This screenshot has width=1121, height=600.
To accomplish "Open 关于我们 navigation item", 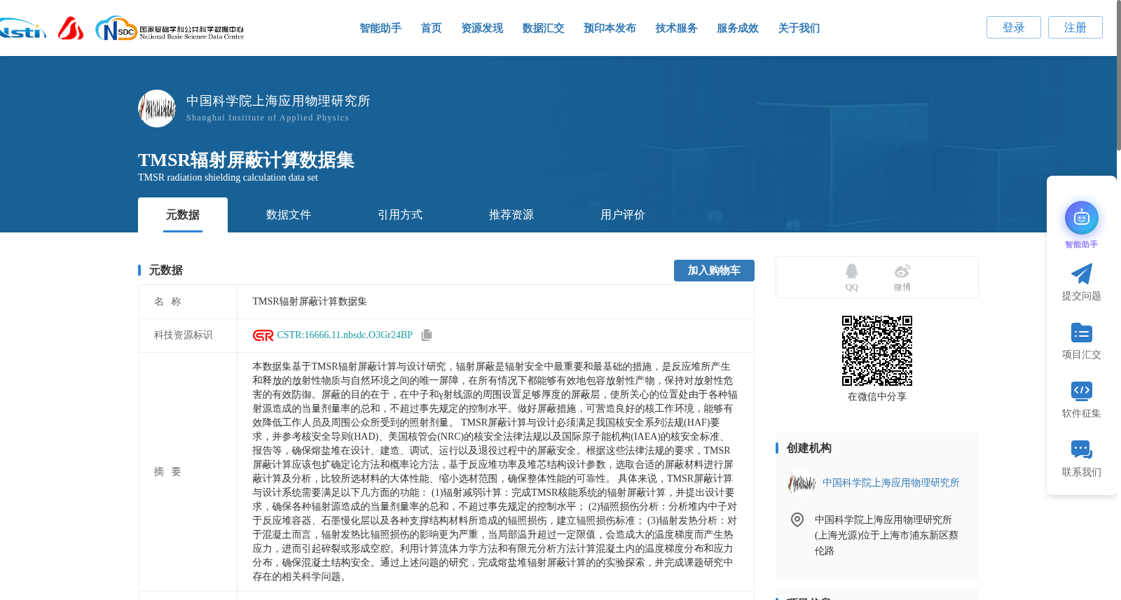I will [799, 28].
